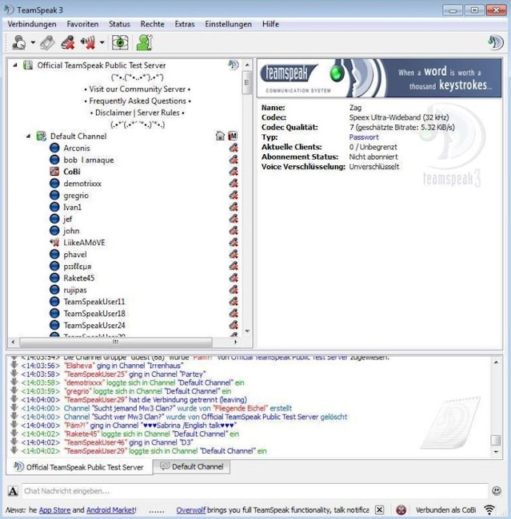Select user Rakete45 in the channel list
511x519 pixels.
tap(78, 278)
